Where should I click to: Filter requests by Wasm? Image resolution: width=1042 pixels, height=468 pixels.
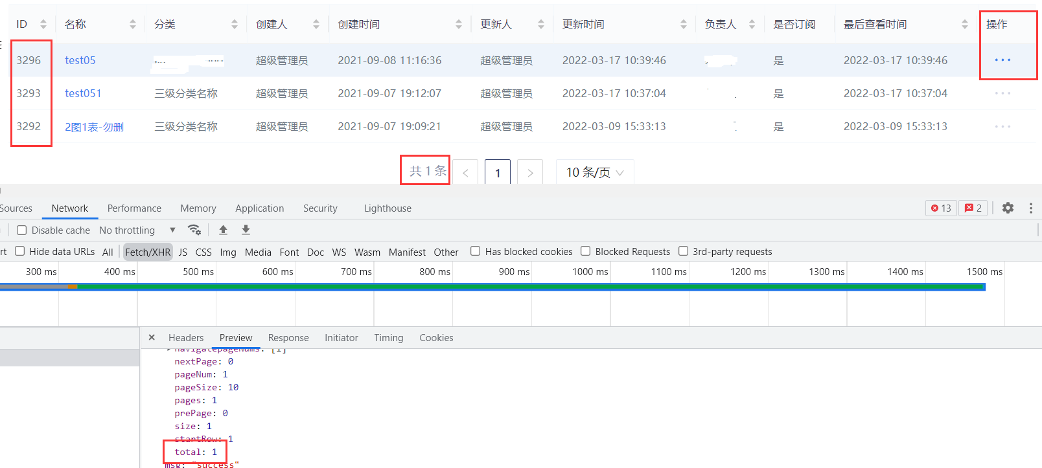[x=367, y=252]
